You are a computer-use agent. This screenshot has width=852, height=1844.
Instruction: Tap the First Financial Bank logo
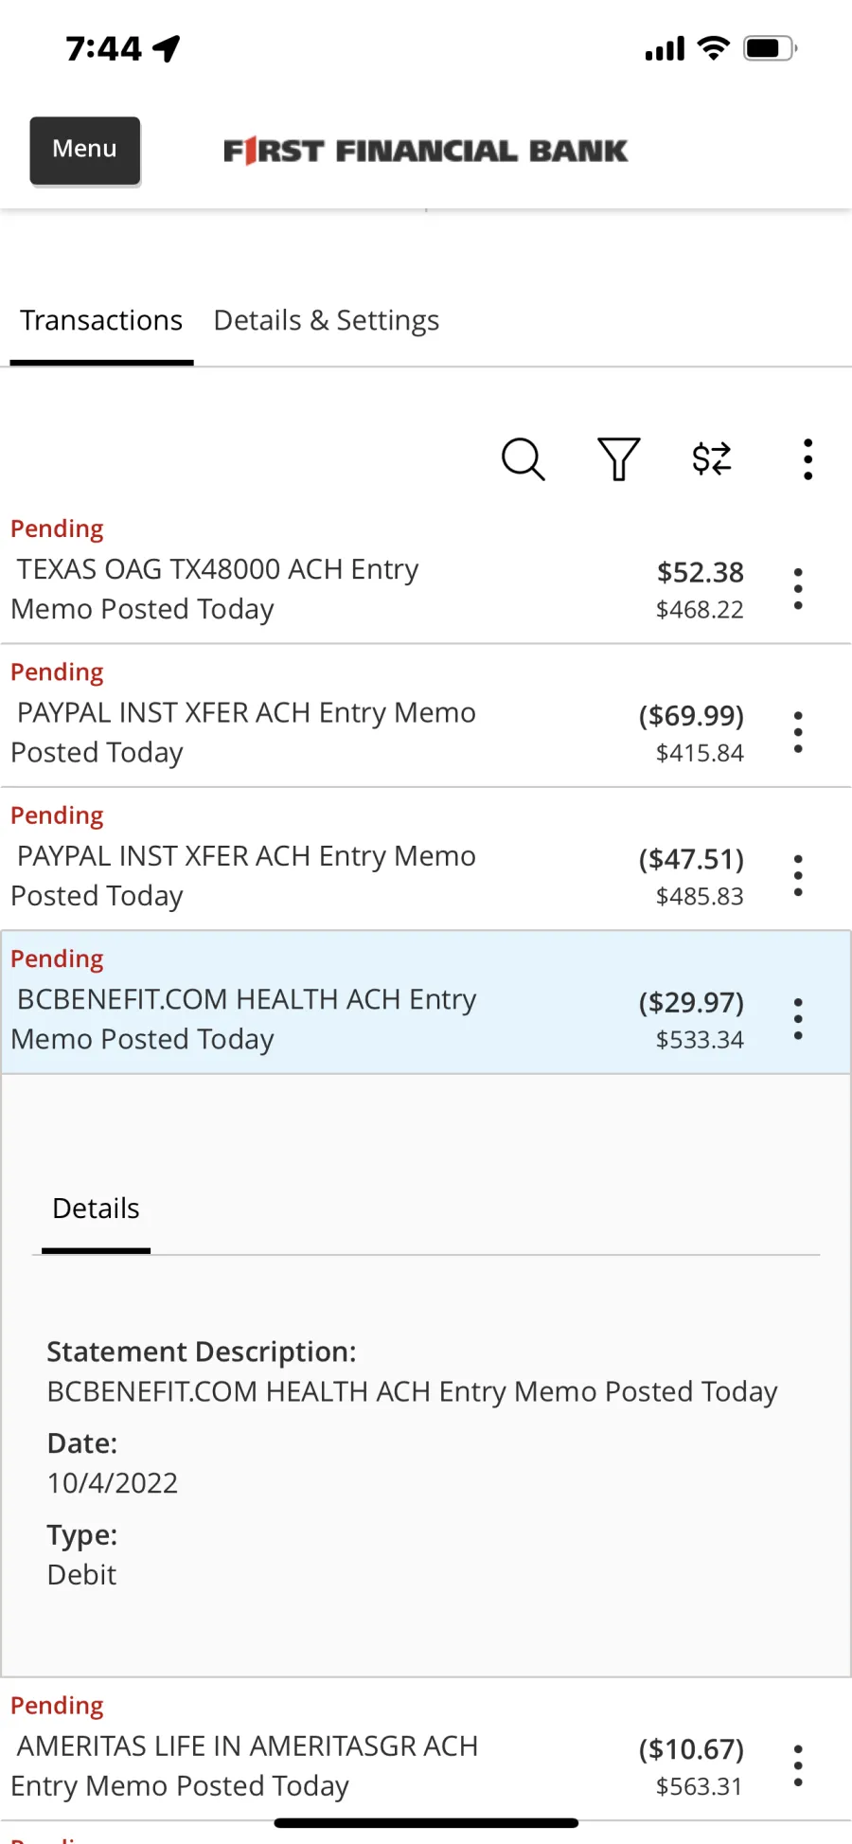click(x=425, y=151)
